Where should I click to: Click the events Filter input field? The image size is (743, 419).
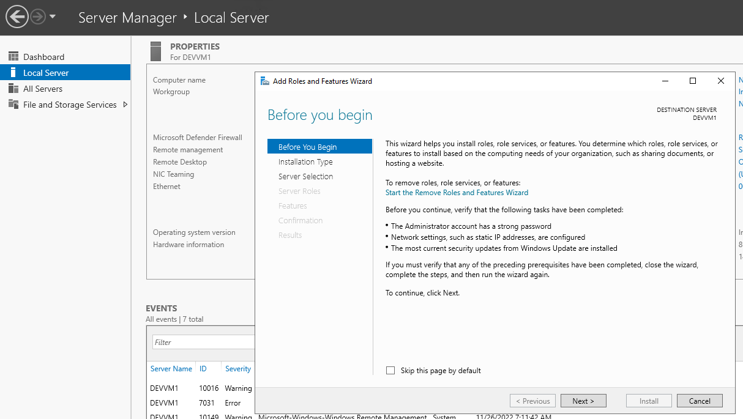[203, 342]
